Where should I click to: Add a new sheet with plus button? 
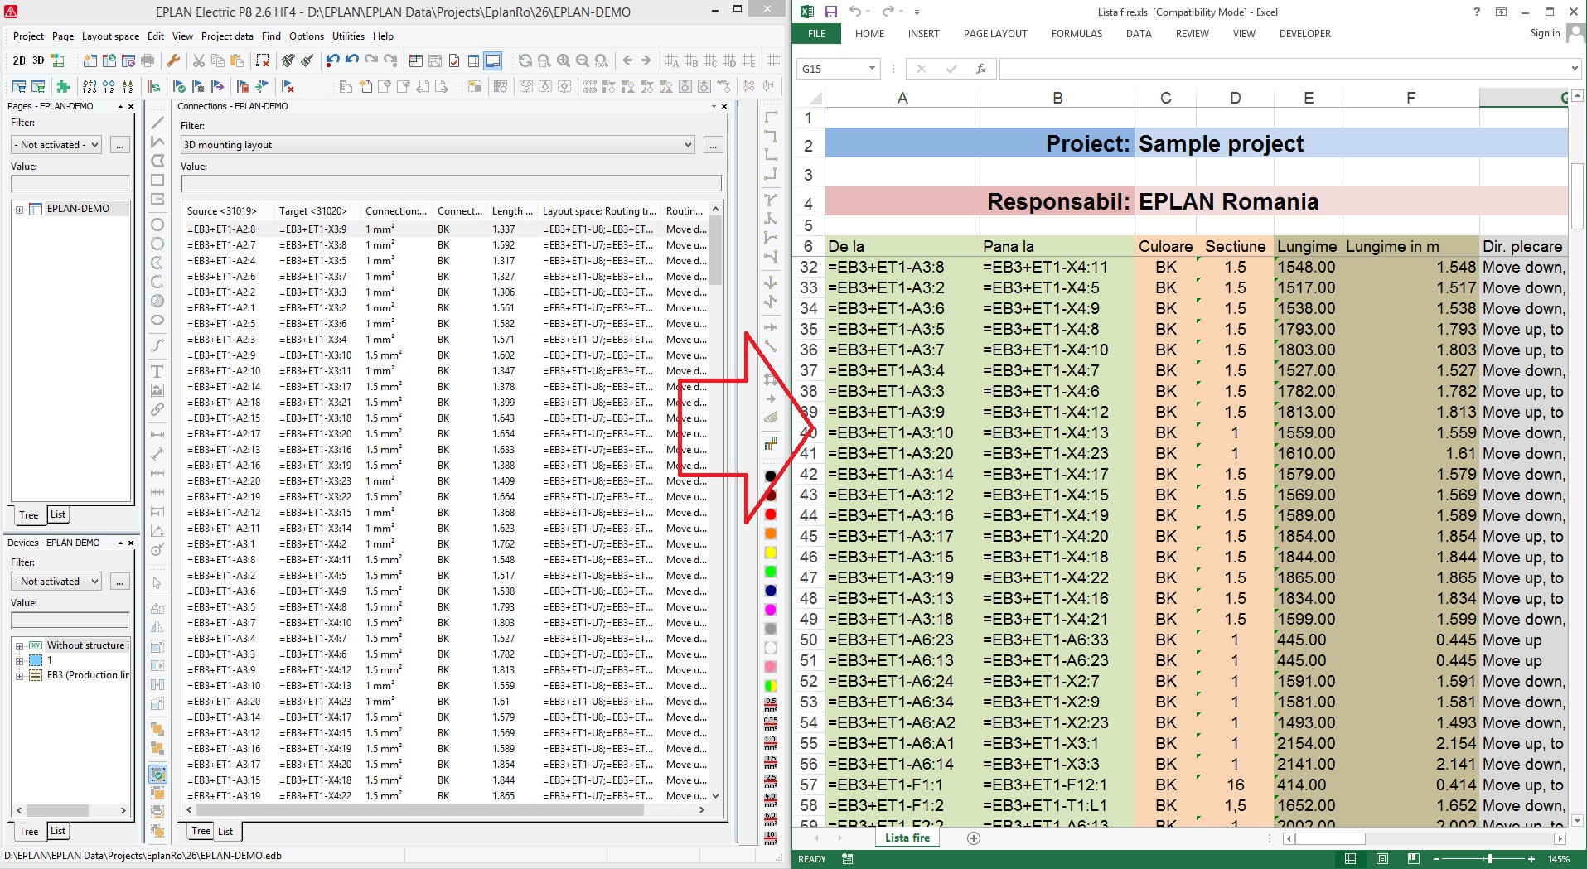pyautogui.click(x=974, y=838)
